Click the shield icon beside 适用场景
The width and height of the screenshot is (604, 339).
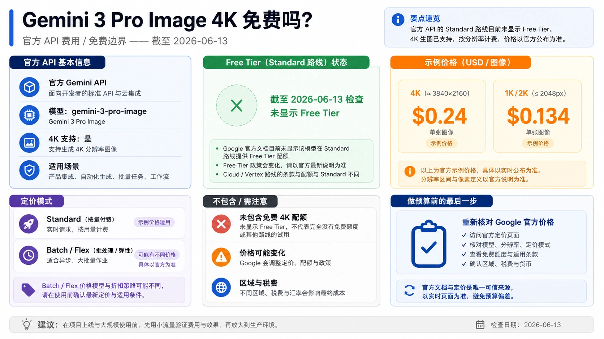[29, 170]
